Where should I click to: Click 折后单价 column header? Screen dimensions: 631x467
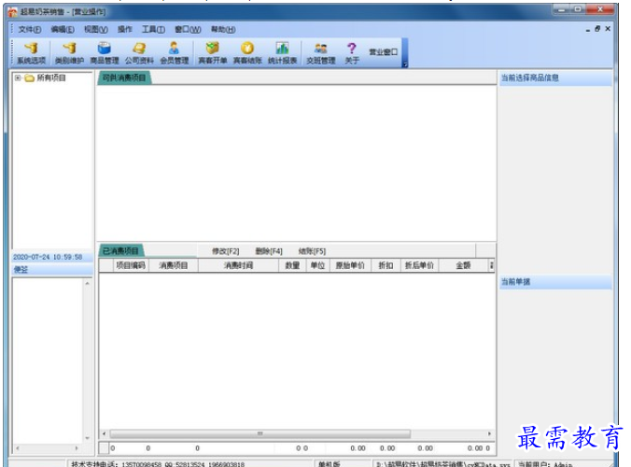pyautogui.click(x=419, y=265)
